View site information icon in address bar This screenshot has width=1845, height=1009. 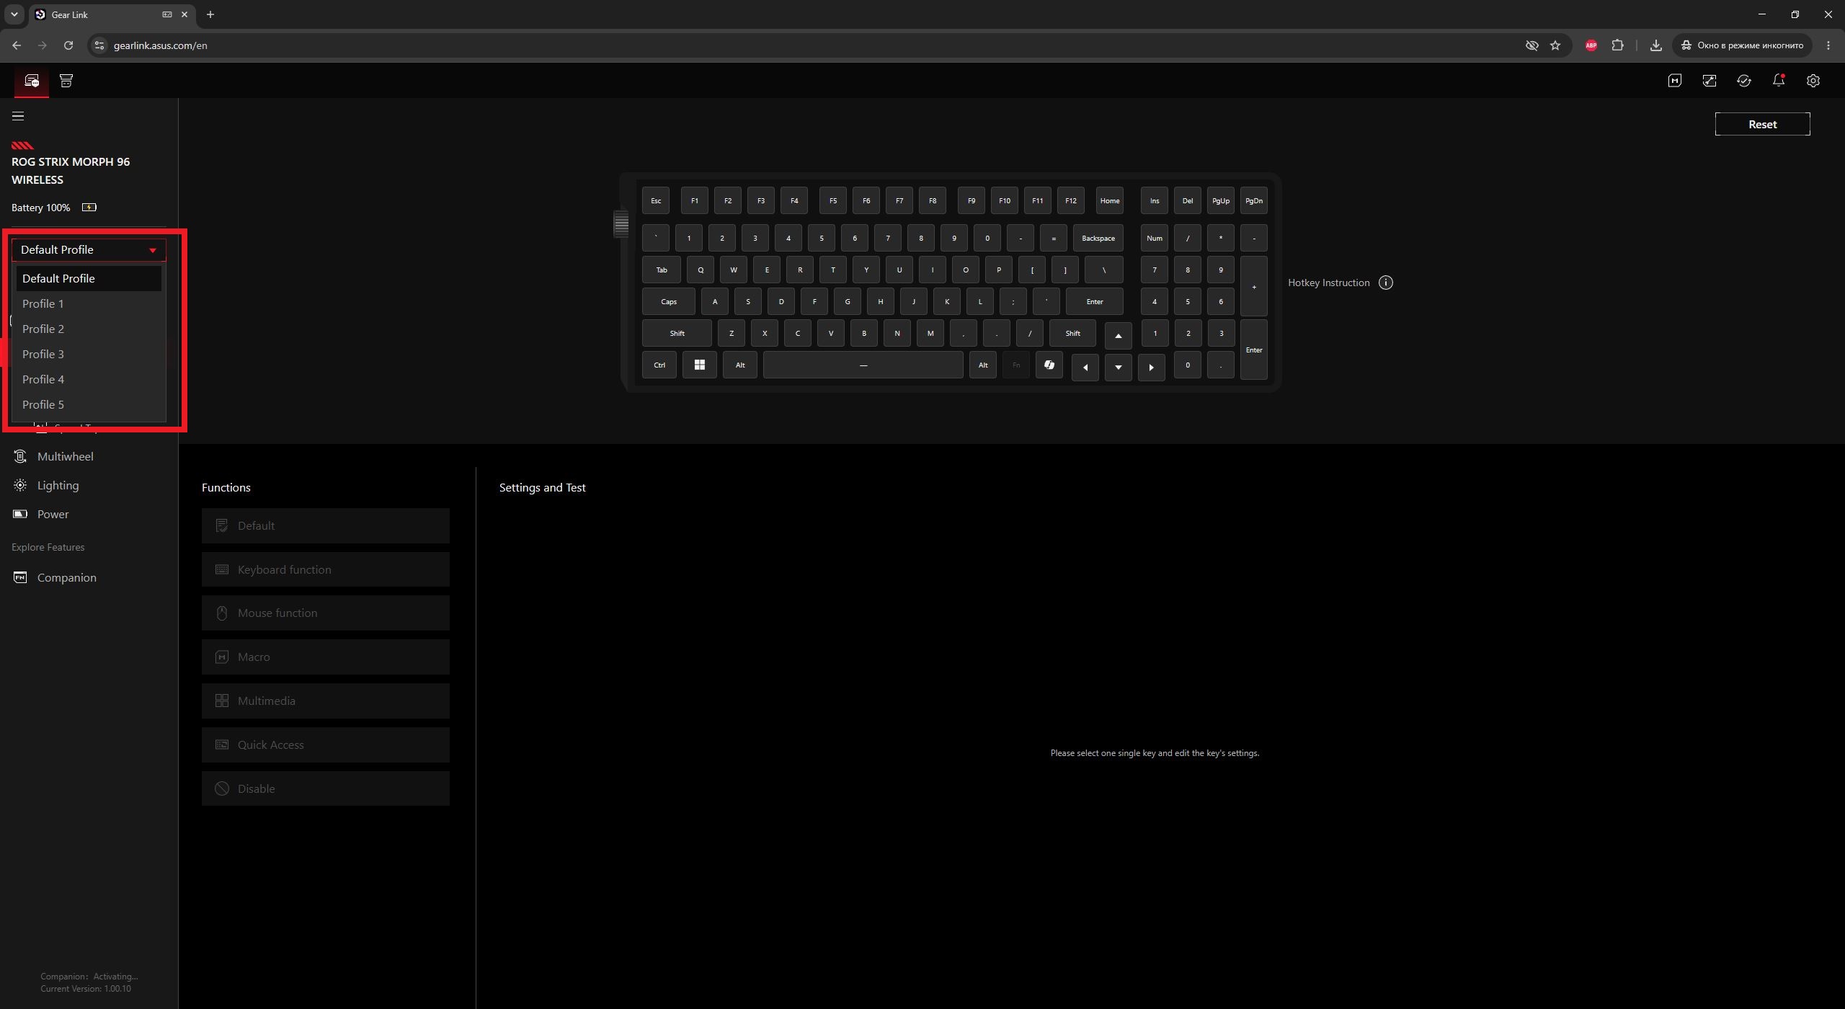point(99,45)
